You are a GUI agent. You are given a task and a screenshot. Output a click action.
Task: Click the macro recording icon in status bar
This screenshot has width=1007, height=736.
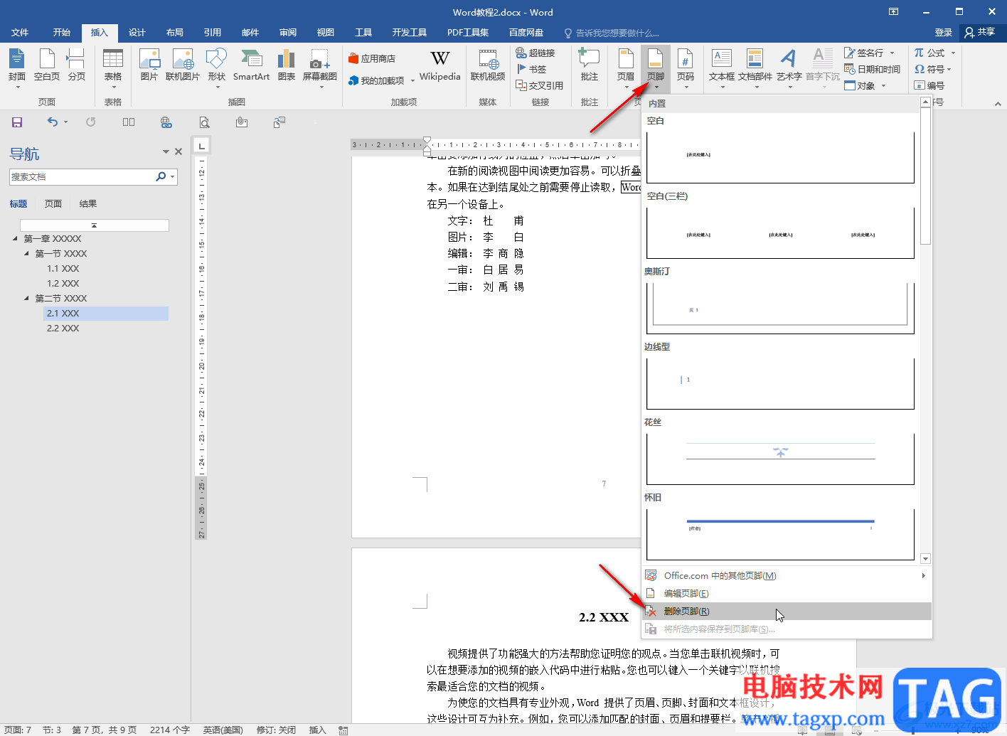pyautogui.click(x=343, y=730)
